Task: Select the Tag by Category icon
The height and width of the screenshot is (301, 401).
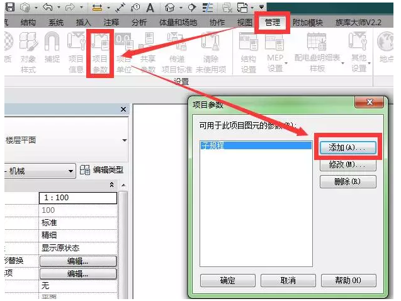Action: 135,8
